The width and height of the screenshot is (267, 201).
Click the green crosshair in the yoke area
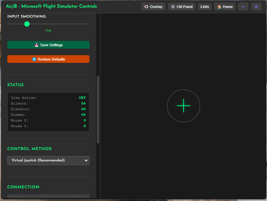pyautogui.click(x=183, y=106)
